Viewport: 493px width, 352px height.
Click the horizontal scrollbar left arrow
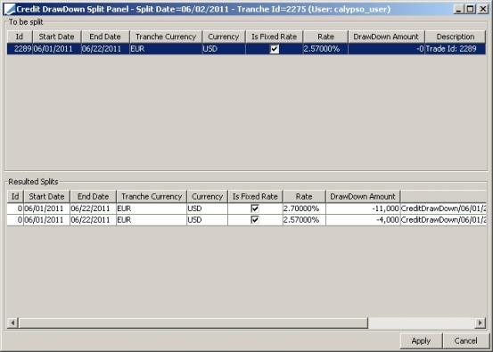click(x=12, y=323)
